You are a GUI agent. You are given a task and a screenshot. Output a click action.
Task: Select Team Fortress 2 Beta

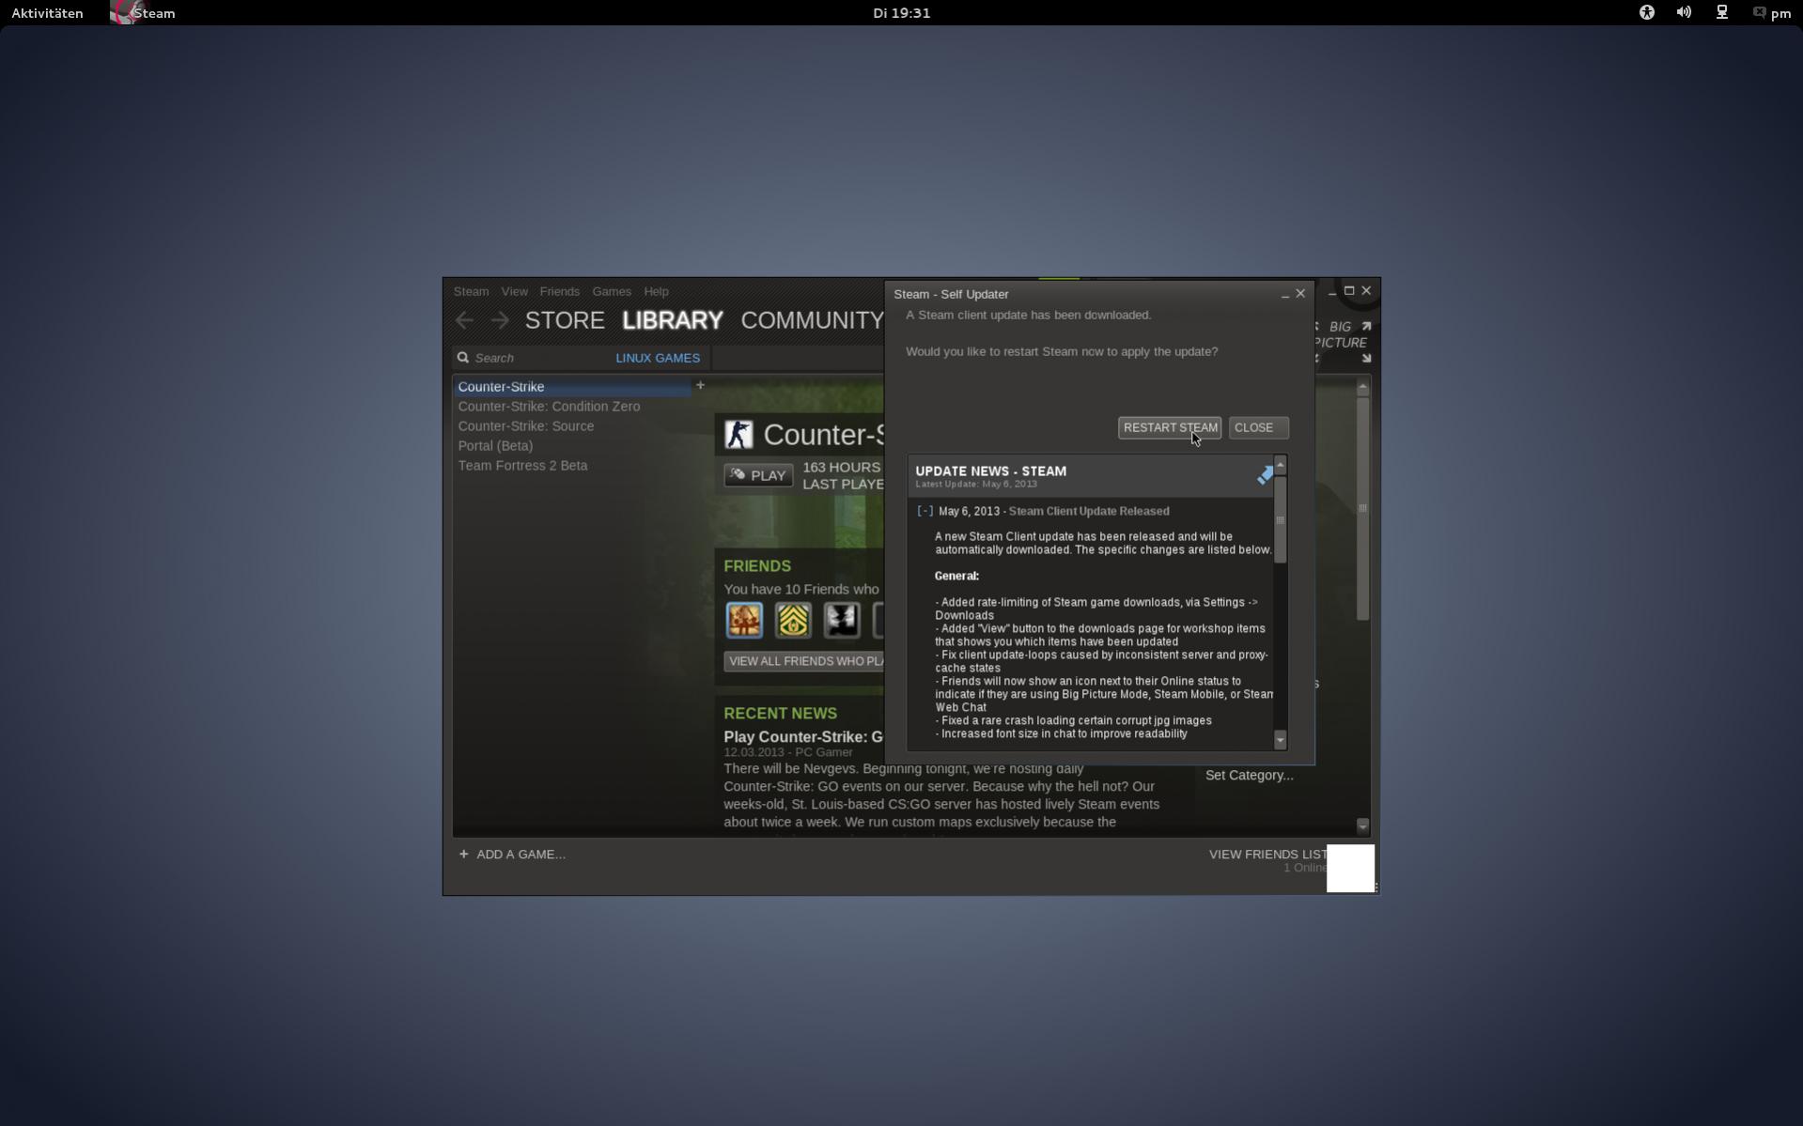click(522, 466)
